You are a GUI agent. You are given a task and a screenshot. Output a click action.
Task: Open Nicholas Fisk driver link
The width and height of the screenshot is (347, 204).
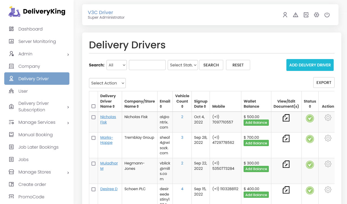[108, 120]
